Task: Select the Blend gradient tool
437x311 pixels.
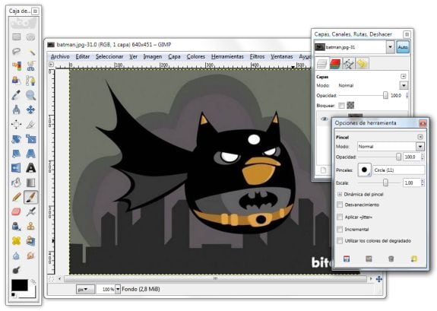Action: pos(30,182)
